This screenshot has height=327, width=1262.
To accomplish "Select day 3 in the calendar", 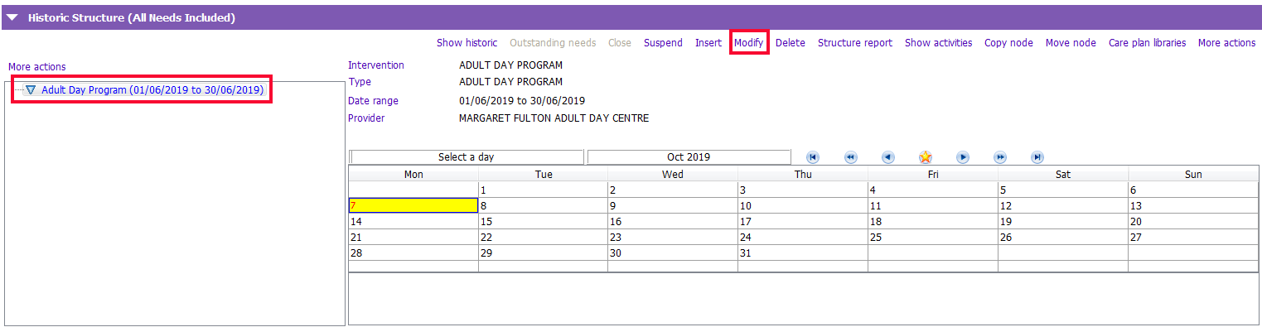I will (803, 190).
